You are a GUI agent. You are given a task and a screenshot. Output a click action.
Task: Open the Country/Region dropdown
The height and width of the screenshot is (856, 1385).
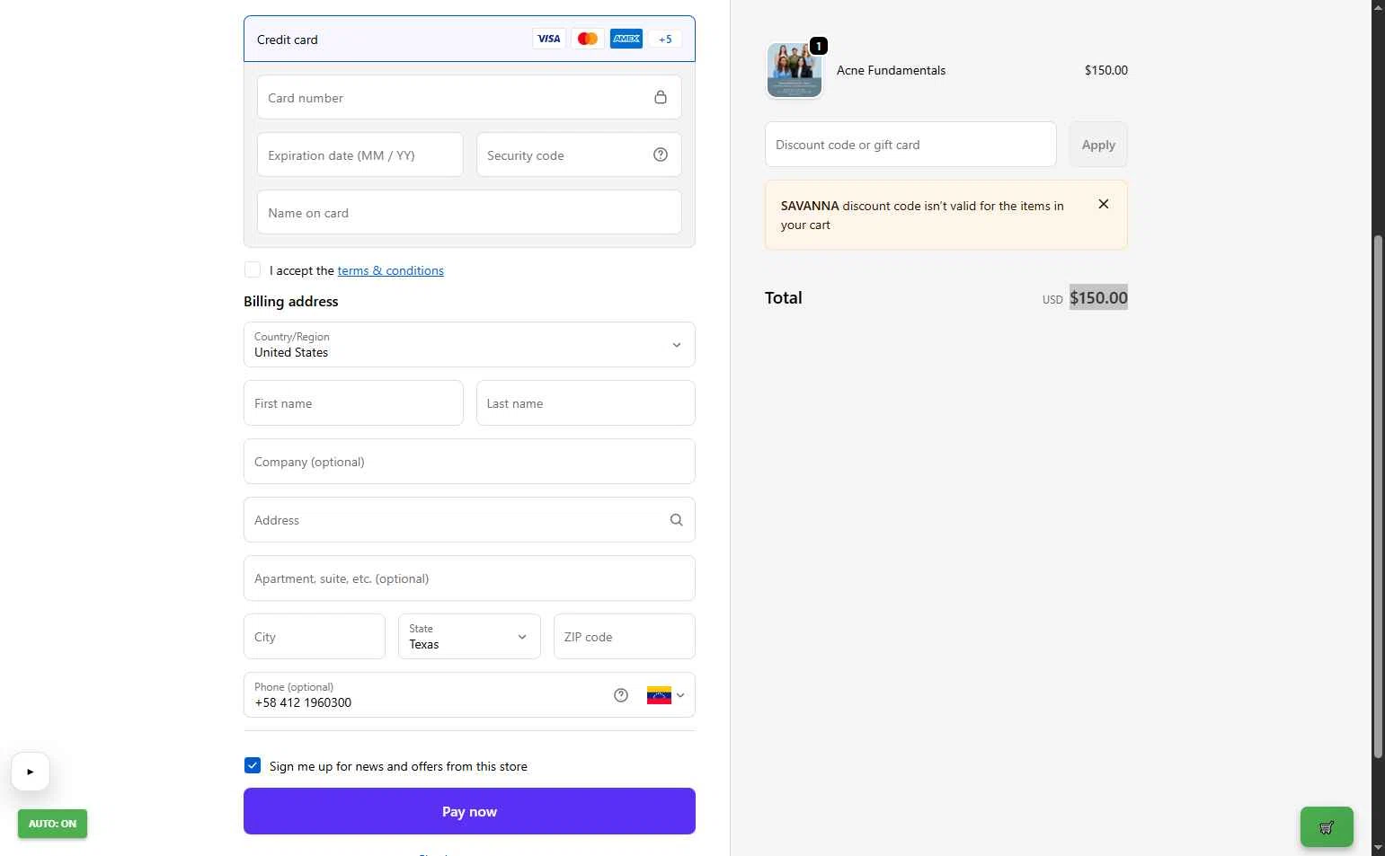[x=469, y=345]
